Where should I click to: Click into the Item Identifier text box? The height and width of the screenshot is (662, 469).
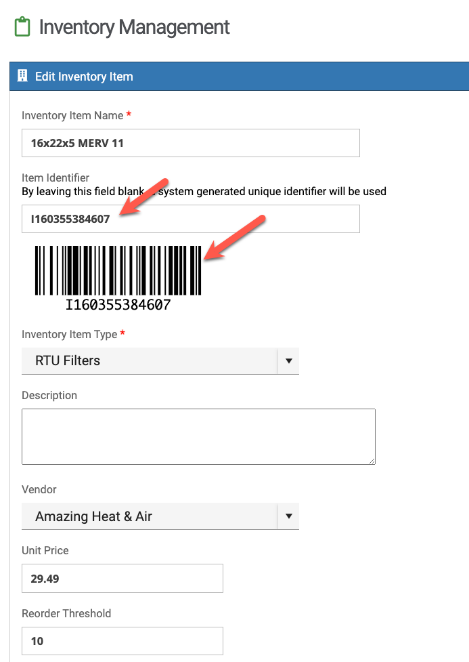[190, 219]
